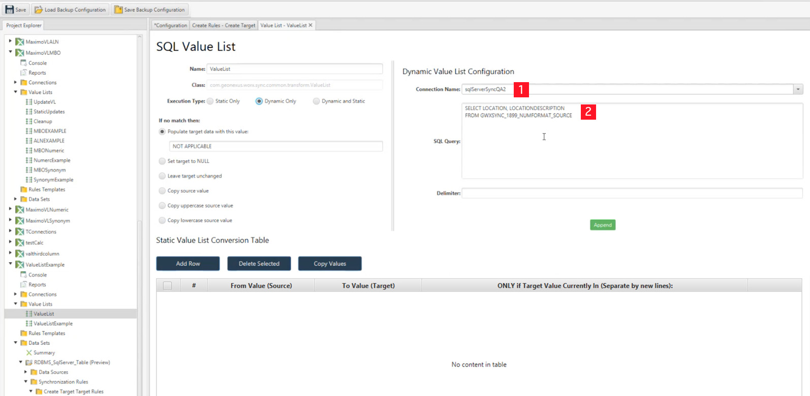This screenshot has height=396, width=810.
Task: Choose the Leave target unchanged option
Action: pyautogui.click(x=162, y=176)
